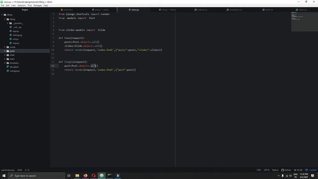Switch to the urls.py — dblog tab
The height and width of the screenshot is (179, 318).
167,10
